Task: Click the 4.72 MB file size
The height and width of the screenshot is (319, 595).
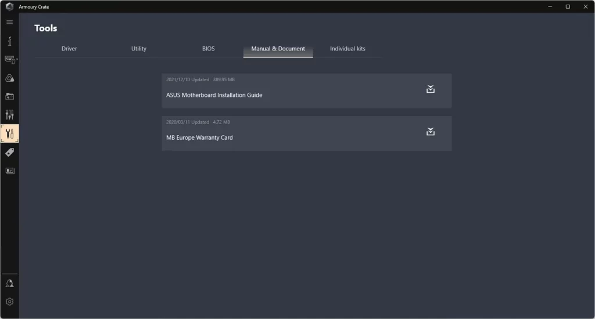Action: (221, 122)
